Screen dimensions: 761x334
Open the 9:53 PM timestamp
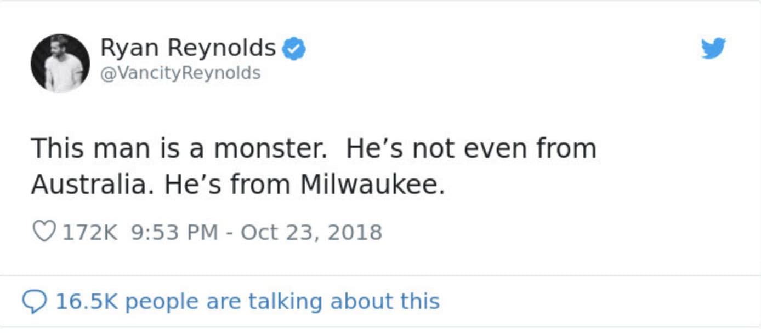pos(174,232)
